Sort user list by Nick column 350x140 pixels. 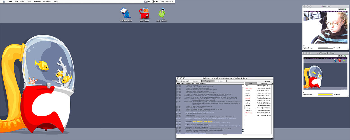251,83
